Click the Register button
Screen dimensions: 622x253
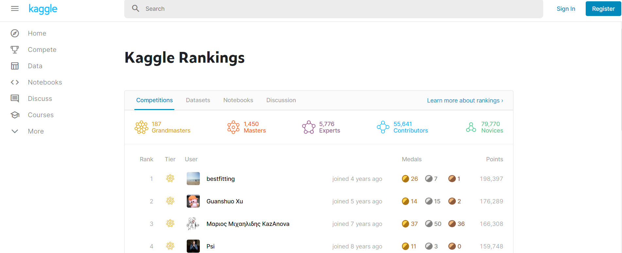[x=603, y=9]
